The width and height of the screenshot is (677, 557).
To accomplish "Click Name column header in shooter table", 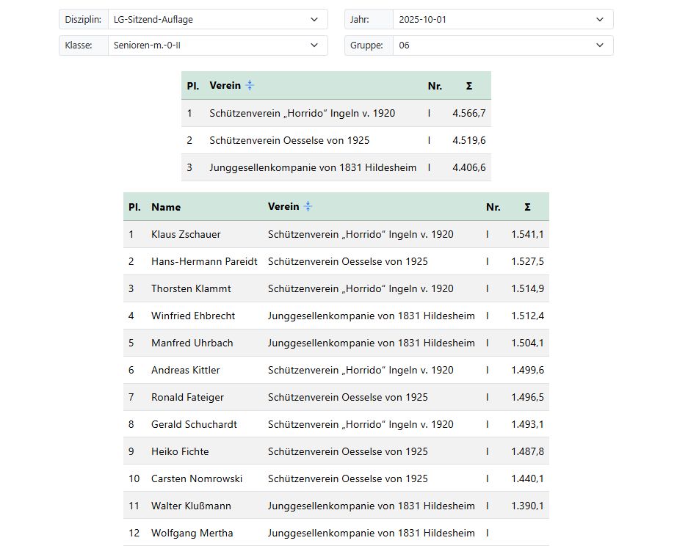I will 166,207.
